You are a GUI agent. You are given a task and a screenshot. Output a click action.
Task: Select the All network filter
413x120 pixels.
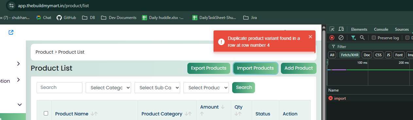(332, 55)
